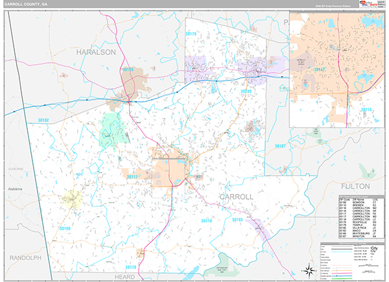Click the WHITESBURG row in ZIP index table

(358, 233)
